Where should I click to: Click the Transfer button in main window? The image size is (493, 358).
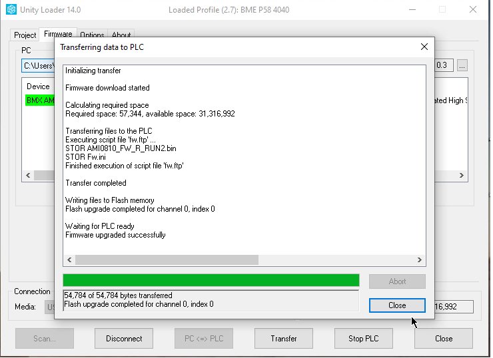pos(284,339)
